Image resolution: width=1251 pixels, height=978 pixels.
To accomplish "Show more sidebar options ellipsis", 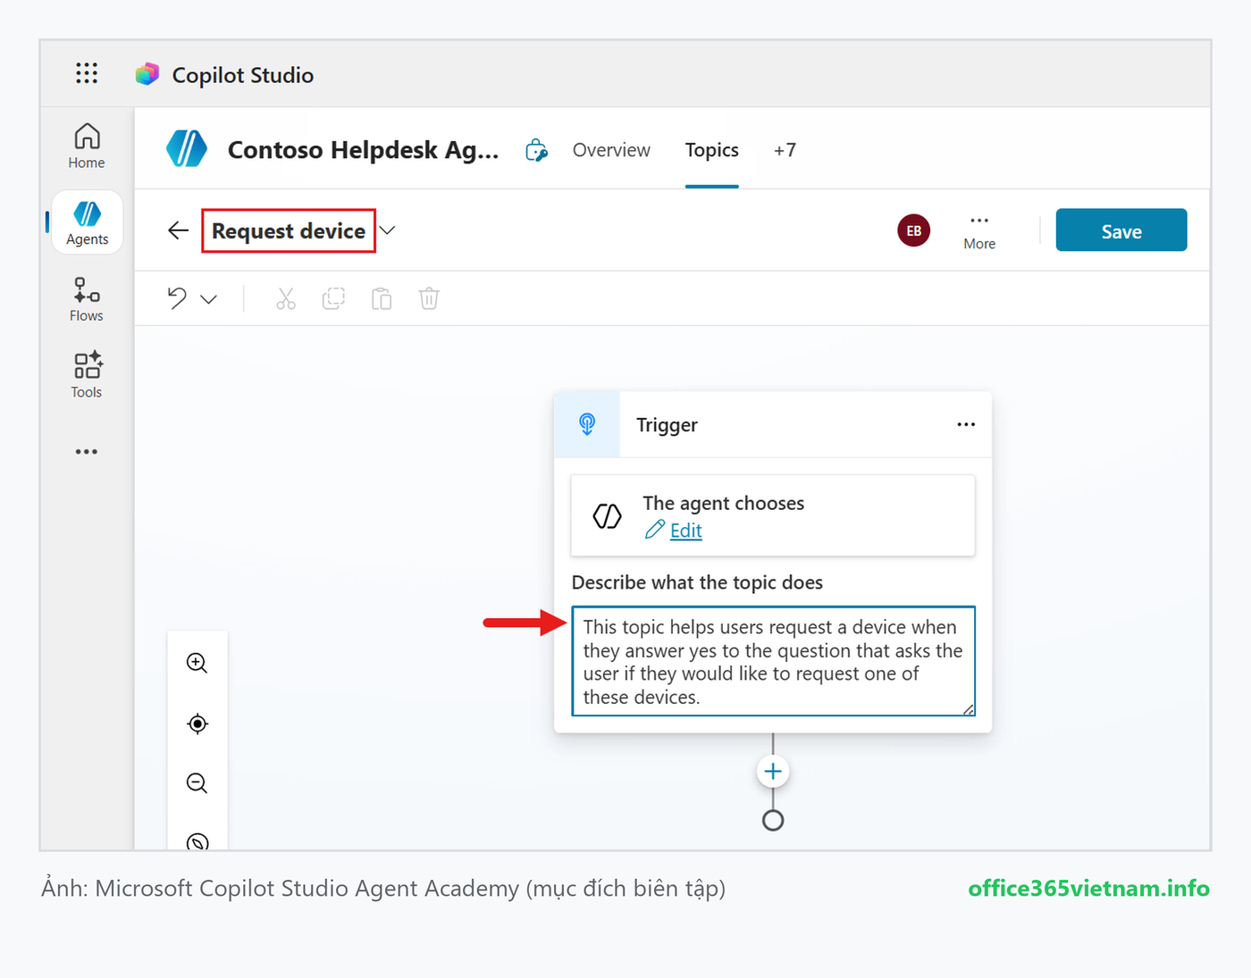I will click(x=87, y=452).
